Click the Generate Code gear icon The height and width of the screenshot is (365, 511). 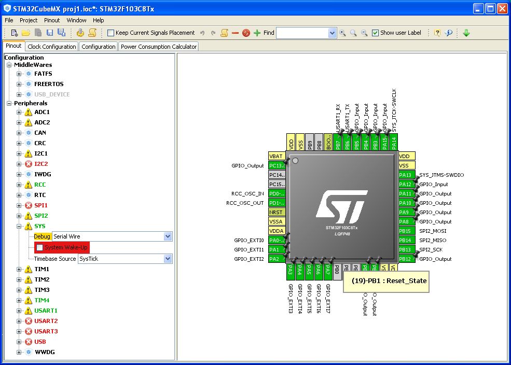tap(80, 33)
